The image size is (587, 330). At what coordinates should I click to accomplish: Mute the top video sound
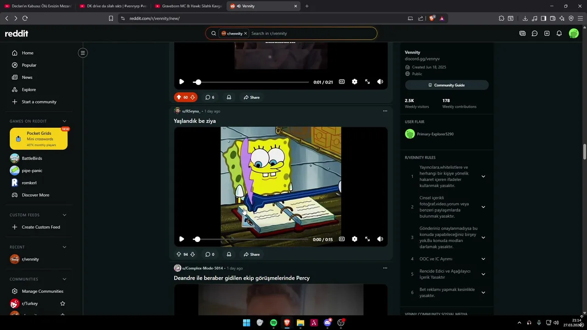pos(380,82)
